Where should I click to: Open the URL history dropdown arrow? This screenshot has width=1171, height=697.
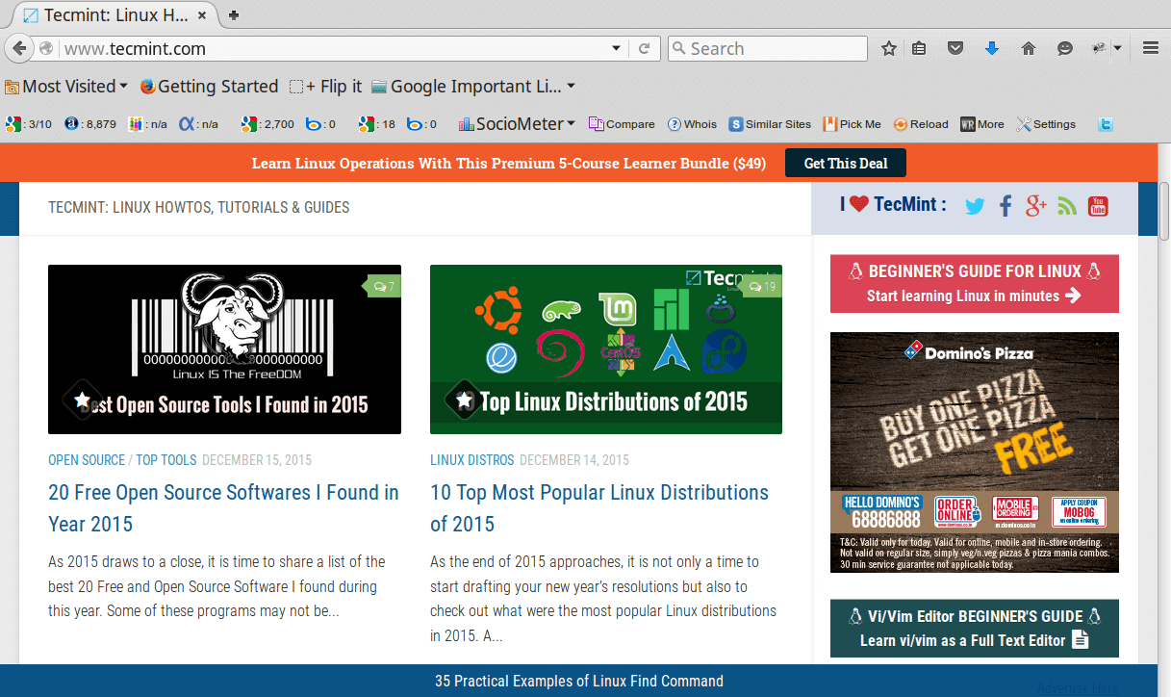click(x=617, y=48)
